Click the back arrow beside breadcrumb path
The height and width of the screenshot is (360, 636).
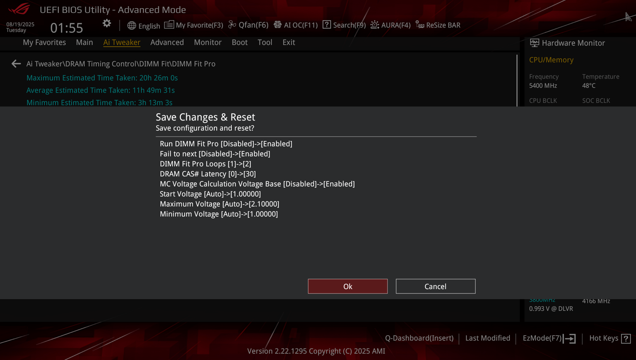tap(16, 63)
